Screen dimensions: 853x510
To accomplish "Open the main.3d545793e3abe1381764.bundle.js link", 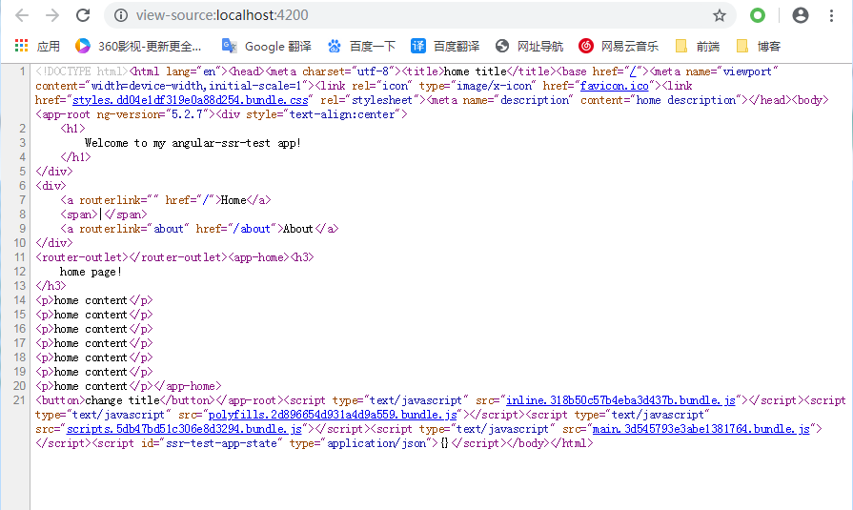I will (x=701, y=429).
